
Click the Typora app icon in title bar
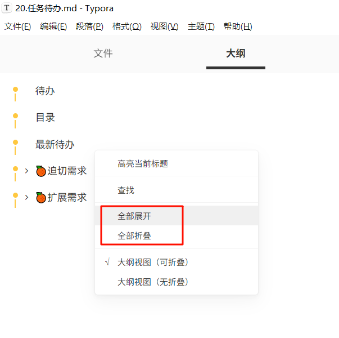point(7,8)
